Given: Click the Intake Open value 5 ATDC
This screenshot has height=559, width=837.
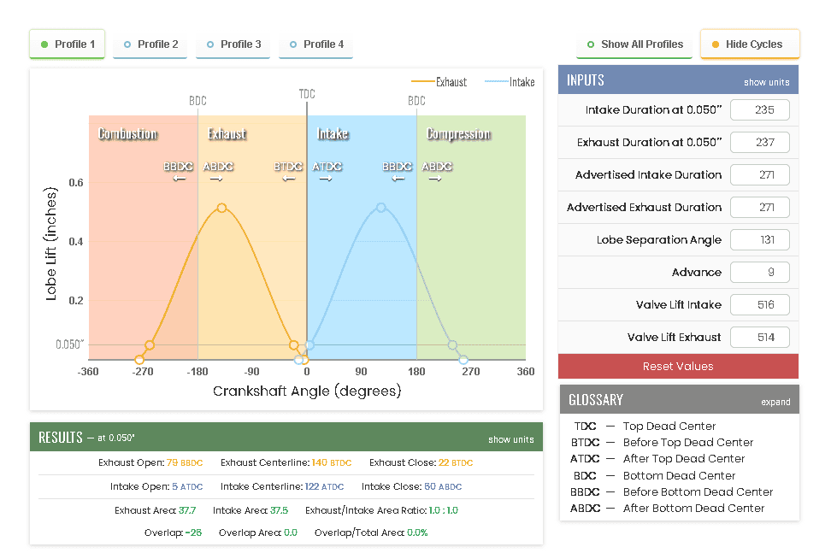Looking at the screenshot, I should coord(187,487).
